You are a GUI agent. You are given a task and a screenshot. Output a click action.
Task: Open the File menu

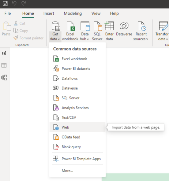(x=8, y=13)
